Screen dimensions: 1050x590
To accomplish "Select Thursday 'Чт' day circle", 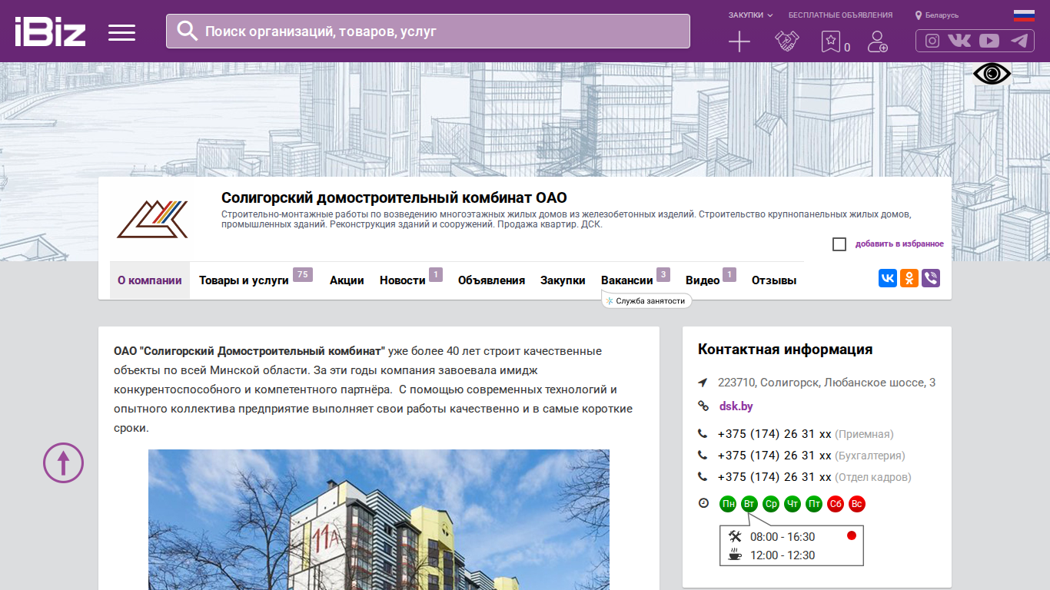I will [792, 504].
